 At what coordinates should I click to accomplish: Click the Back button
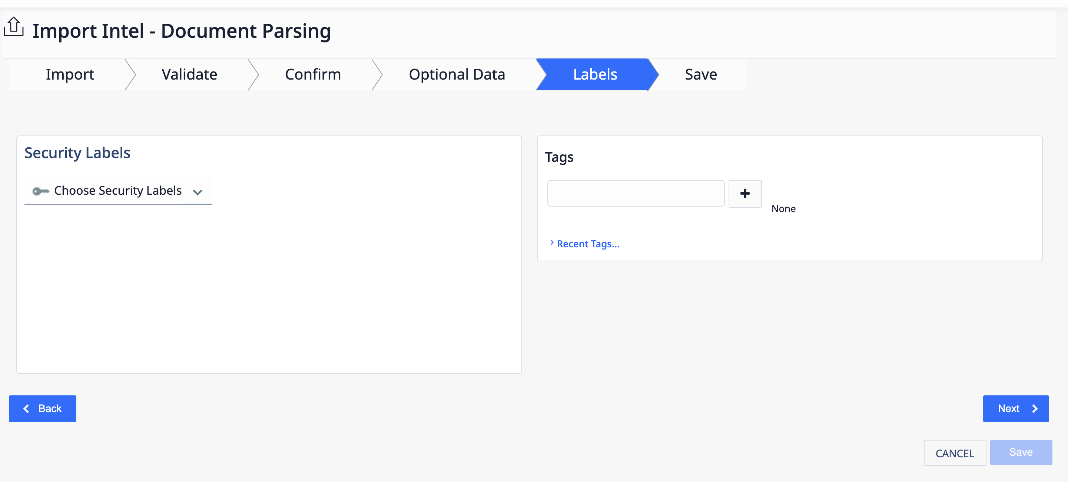(42, 408)
